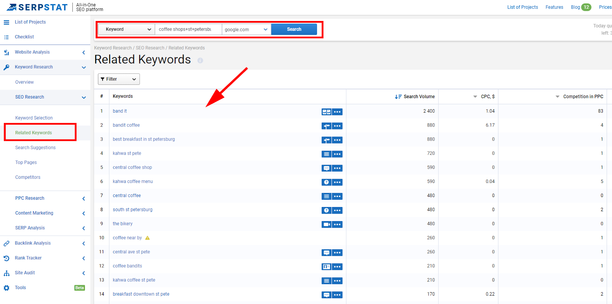Click the knowledge card icon for 'coffee bandits'

coord(326,267)
